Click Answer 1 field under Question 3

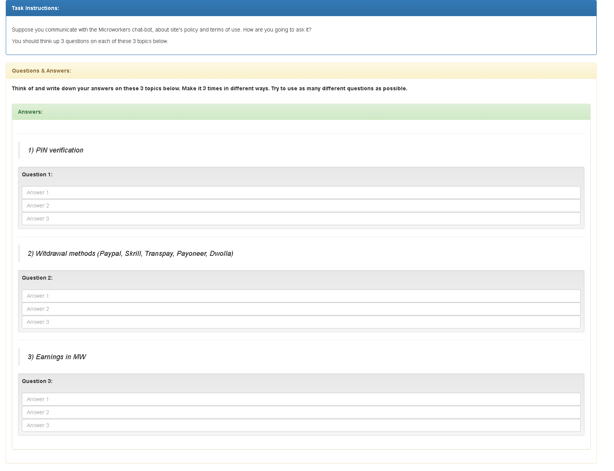(301, 399)
